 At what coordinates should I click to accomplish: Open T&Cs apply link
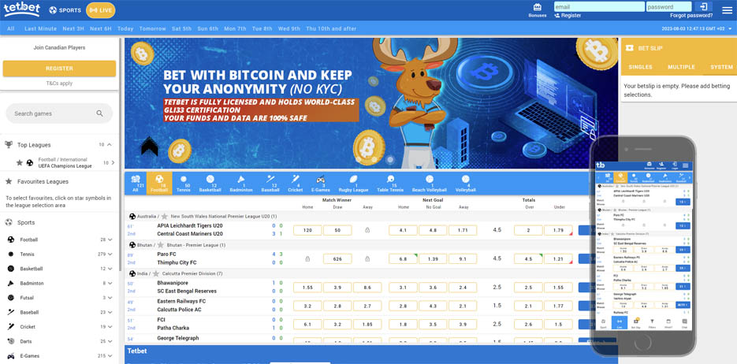59,84
